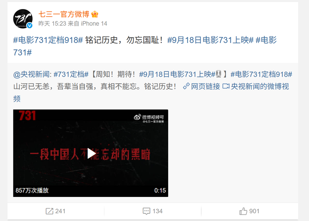Click the repost icon with 241
Image resolution: width=309 pixels, height=221 pixels.
tap(49, 211)
